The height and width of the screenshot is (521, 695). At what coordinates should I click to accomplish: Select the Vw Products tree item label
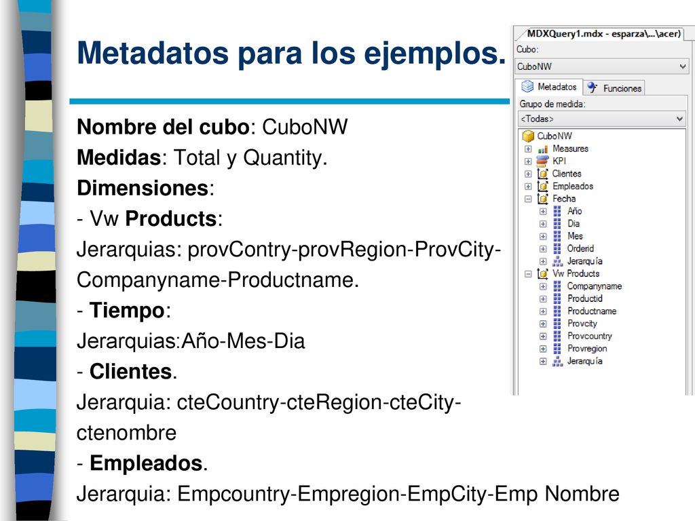pyautogui.click(x=576, y=274)
